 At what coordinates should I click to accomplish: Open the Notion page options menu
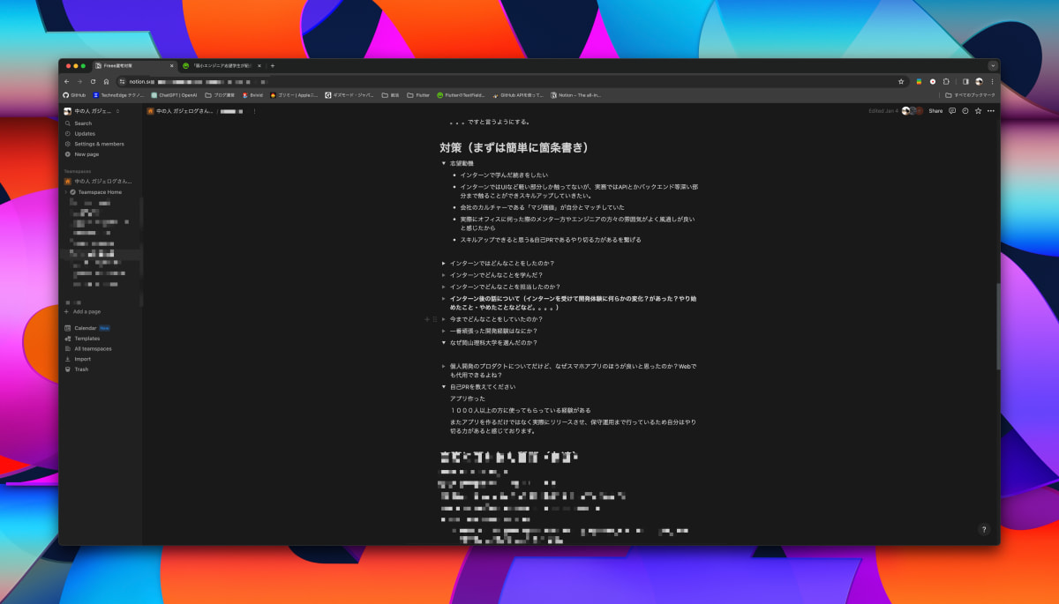[991, 111]
